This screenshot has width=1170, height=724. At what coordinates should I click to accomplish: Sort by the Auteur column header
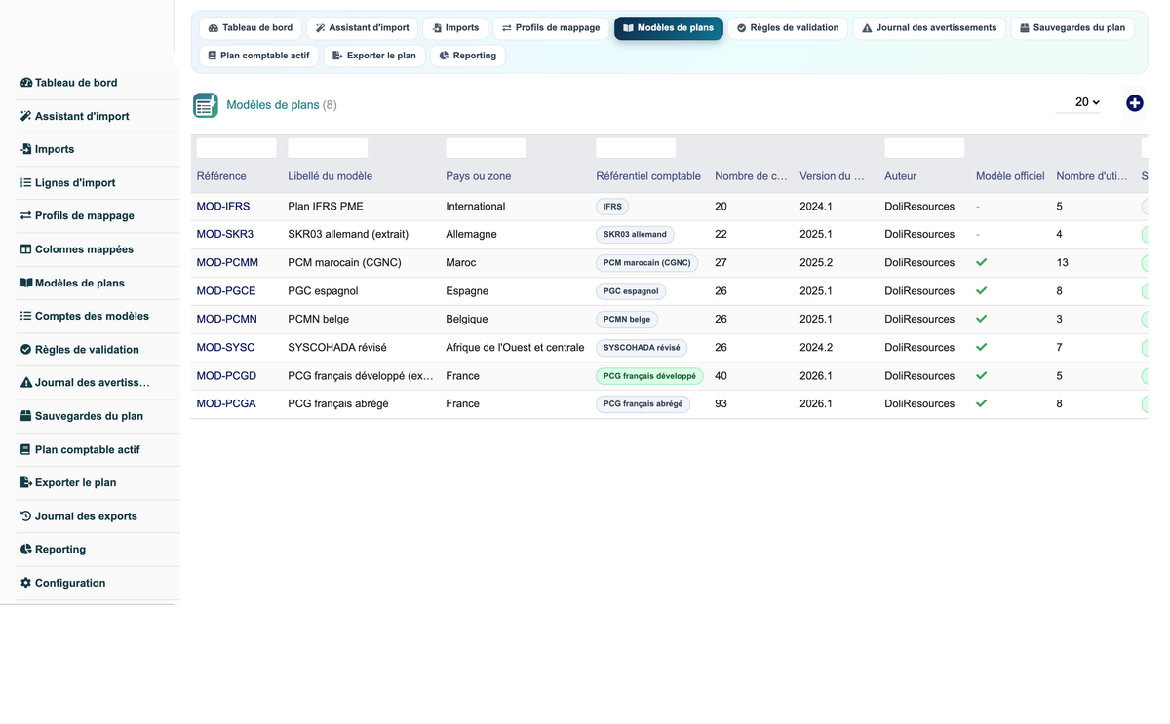click(x=900, y=176)
